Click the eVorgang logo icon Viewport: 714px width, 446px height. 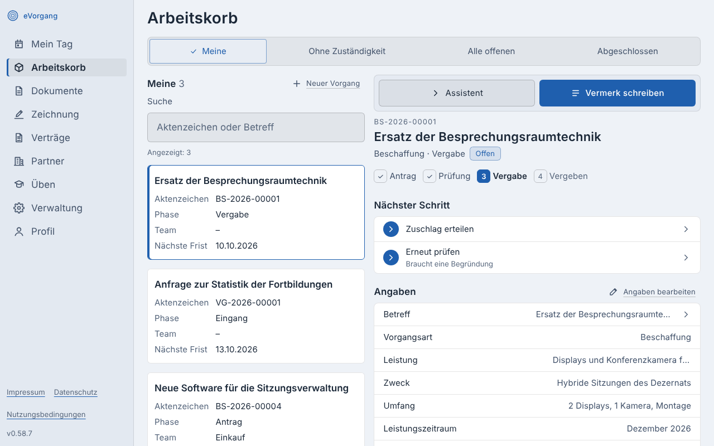13,16
